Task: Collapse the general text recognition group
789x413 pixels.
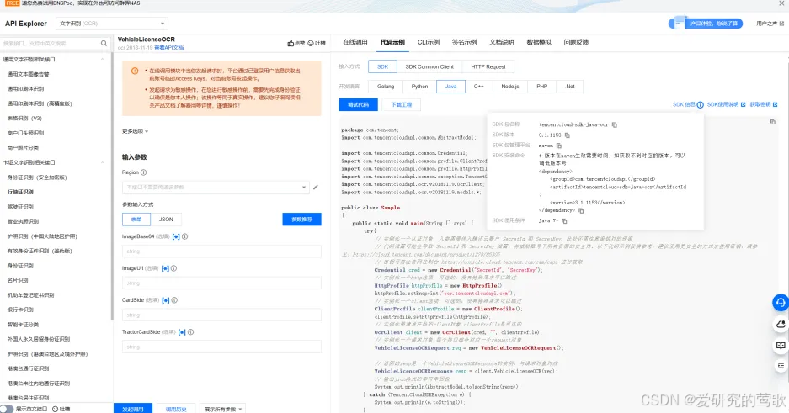Action: pyautogui.click(x=103, y=59)
